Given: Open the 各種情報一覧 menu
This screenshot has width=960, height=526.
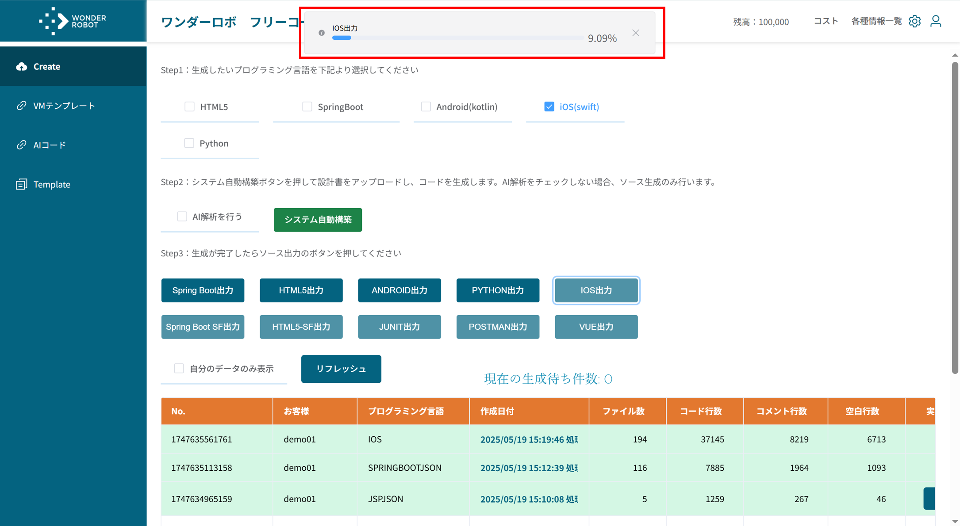Looking at the screenshot, I should pos(876,21).
